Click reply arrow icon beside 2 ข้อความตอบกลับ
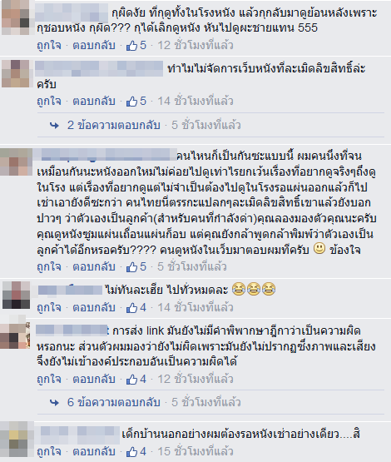This screenshot has height=462, width=391. (54, 126)
